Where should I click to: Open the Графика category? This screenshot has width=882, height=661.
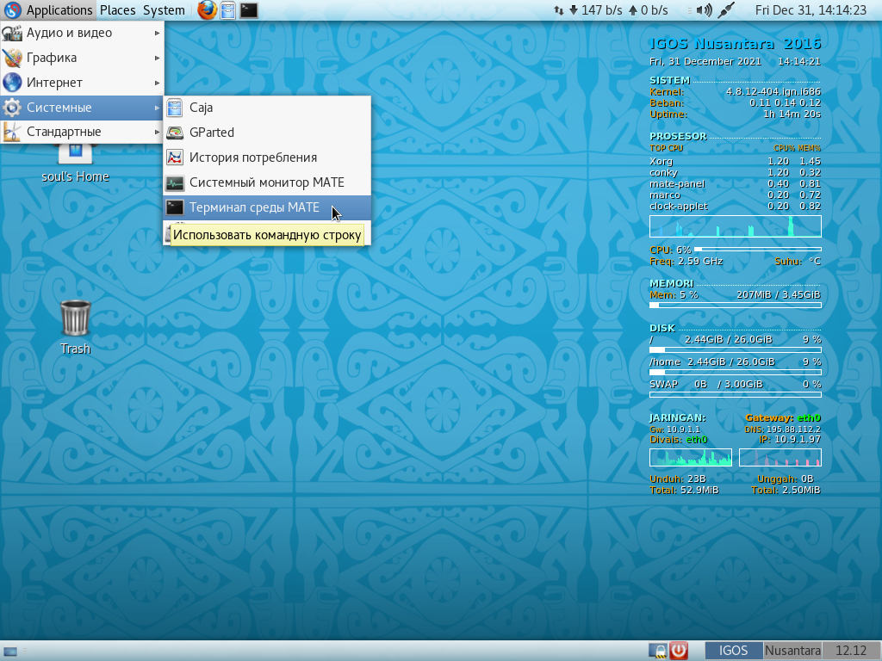tap(82, 58)
